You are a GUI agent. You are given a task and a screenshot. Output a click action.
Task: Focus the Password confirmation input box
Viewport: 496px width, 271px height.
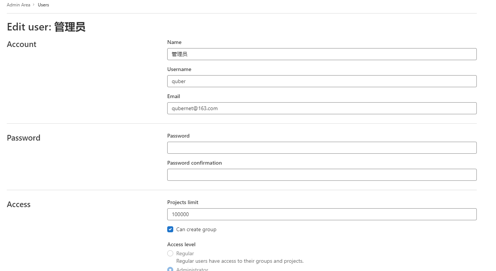click(322, 175)
